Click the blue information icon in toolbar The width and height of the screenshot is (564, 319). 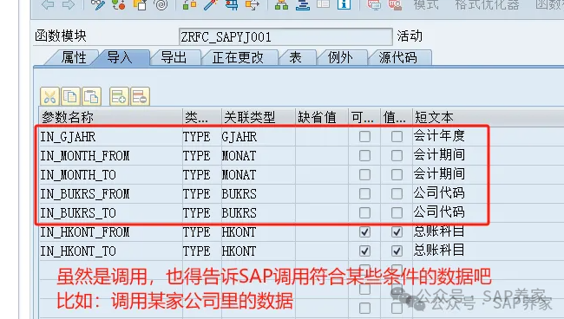[x=344, y=4]
